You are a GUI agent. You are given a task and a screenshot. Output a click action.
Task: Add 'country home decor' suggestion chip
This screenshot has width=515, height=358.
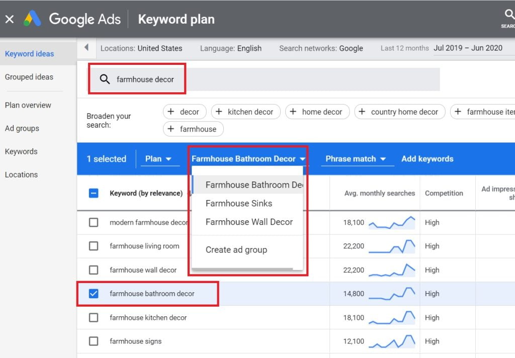pyautogui.click(x=399, y=112)
